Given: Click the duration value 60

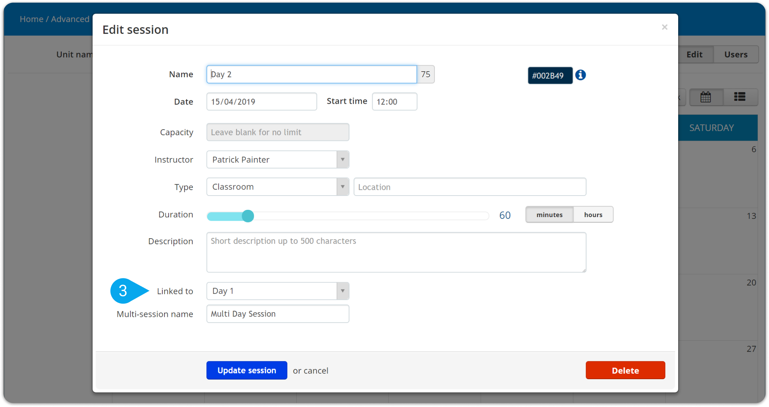Looking at the screenshot, I should click(505, 215).
